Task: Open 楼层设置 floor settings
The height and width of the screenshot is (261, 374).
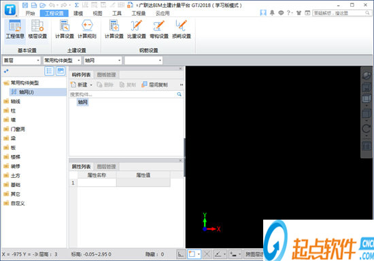Action: pyautogui.click(x=37, y=29)
